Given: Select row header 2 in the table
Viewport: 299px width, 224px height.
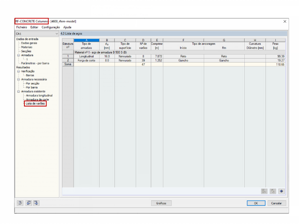Looking at the screenshot, I should tap(68, 60).
